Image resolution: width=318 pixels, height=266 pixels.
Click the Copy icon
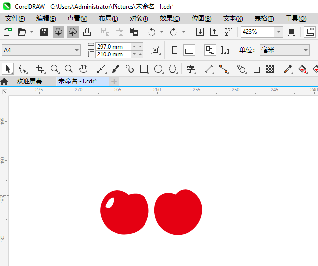coord(119,32)
